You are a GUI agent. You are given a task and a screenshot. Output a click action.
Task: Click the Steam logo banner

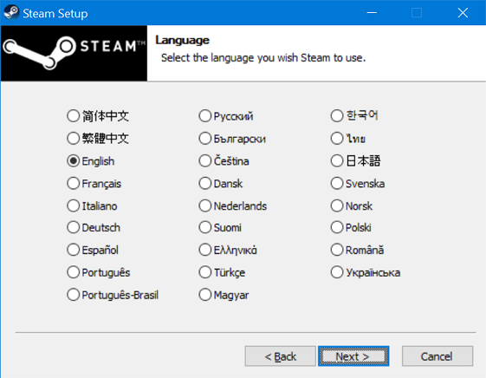(x=75, y=54)
